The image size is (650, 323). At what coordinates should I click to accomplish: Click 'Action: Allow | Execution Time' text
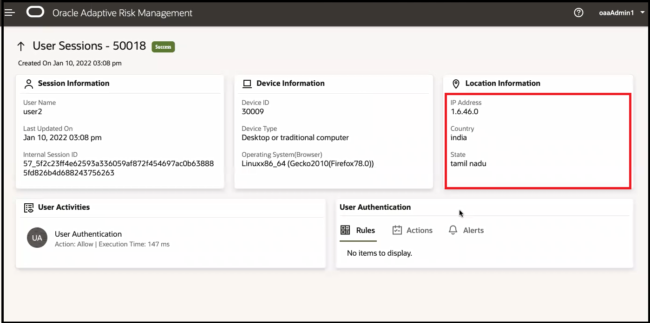tap(112, 244)
